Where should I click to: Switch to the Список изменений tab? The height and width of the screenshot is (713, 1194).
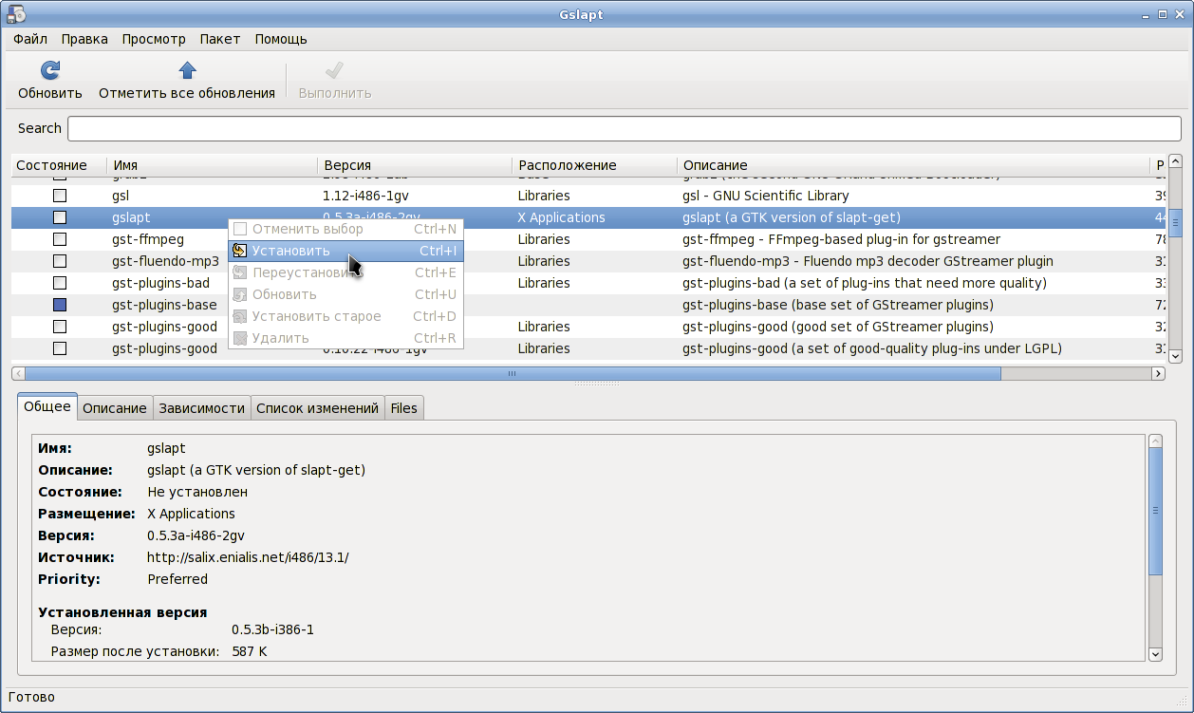317,408
